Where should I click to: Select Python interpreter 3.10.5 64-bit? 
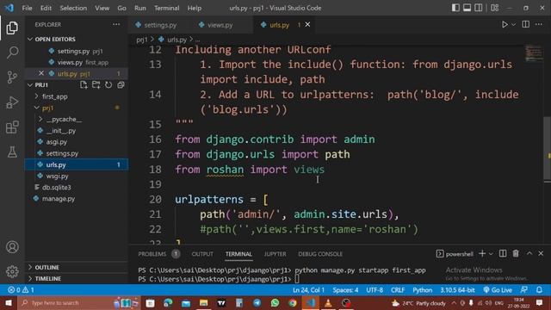[x=457, y=290]
